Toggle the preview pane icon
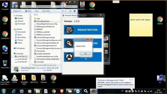 tap(70, 11)
